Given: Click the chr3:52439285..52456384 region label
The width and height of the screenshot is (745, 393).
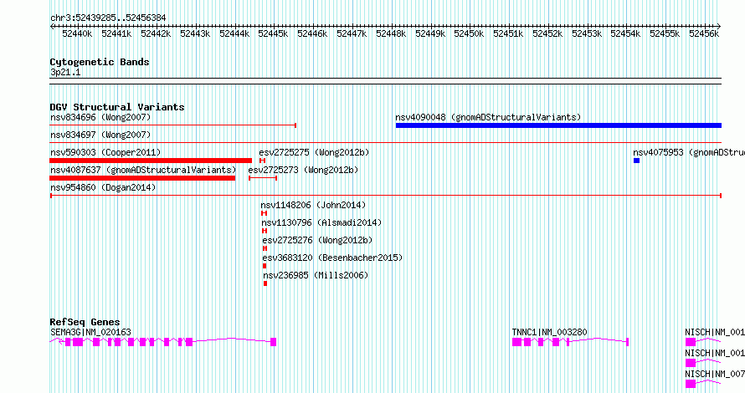Looking at the screenshot, I should tap(108, 18).
